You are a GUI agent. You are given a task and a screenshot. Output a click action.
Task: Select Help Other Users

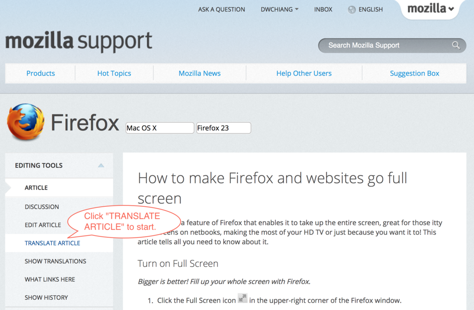[x=304, y=73]
